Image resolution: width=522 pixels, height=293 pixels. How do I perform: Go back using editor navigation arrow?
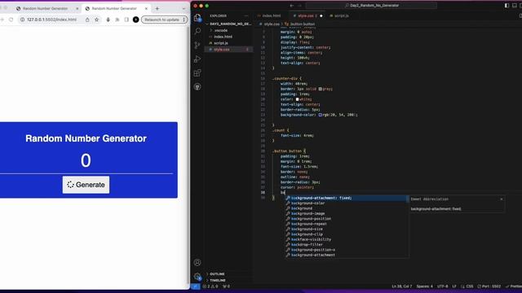292,6
